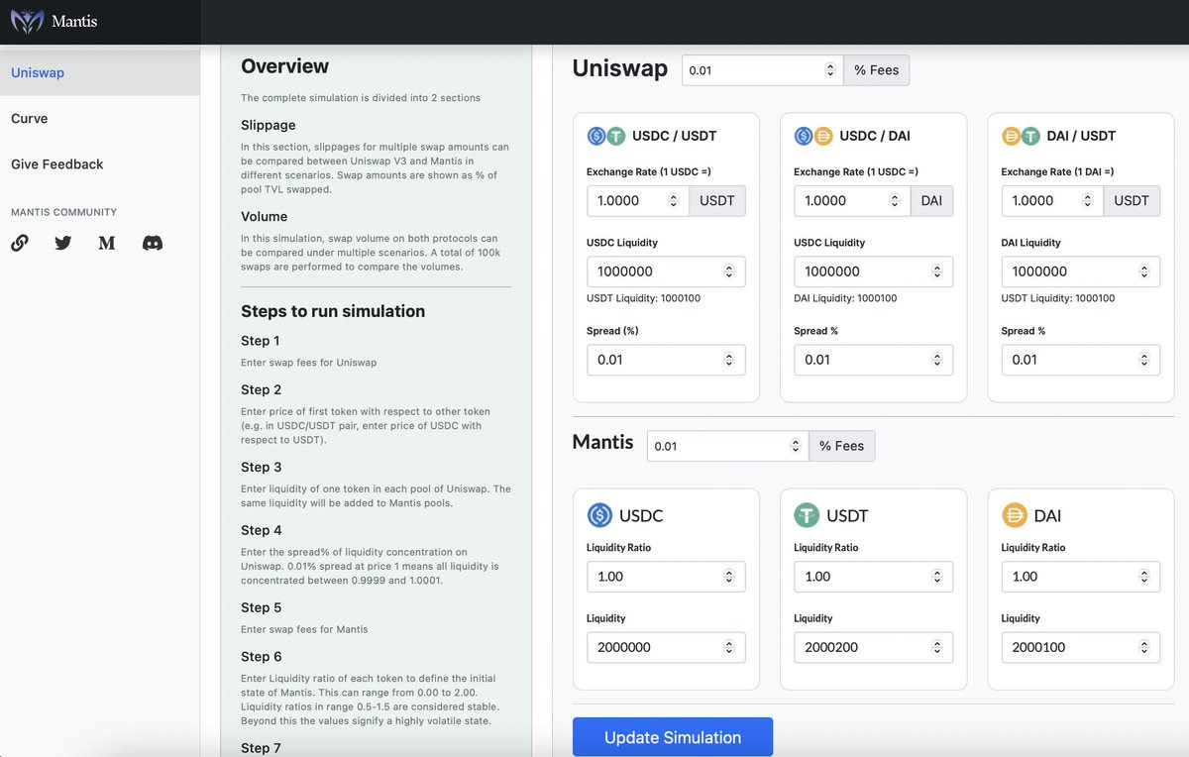Click the Update Simulation button

(x=673, y=737)
